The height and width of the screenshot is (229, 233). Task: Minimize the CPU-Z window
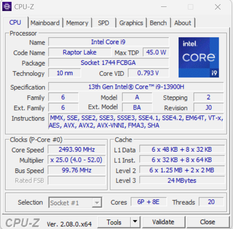(x=164, y=7)
